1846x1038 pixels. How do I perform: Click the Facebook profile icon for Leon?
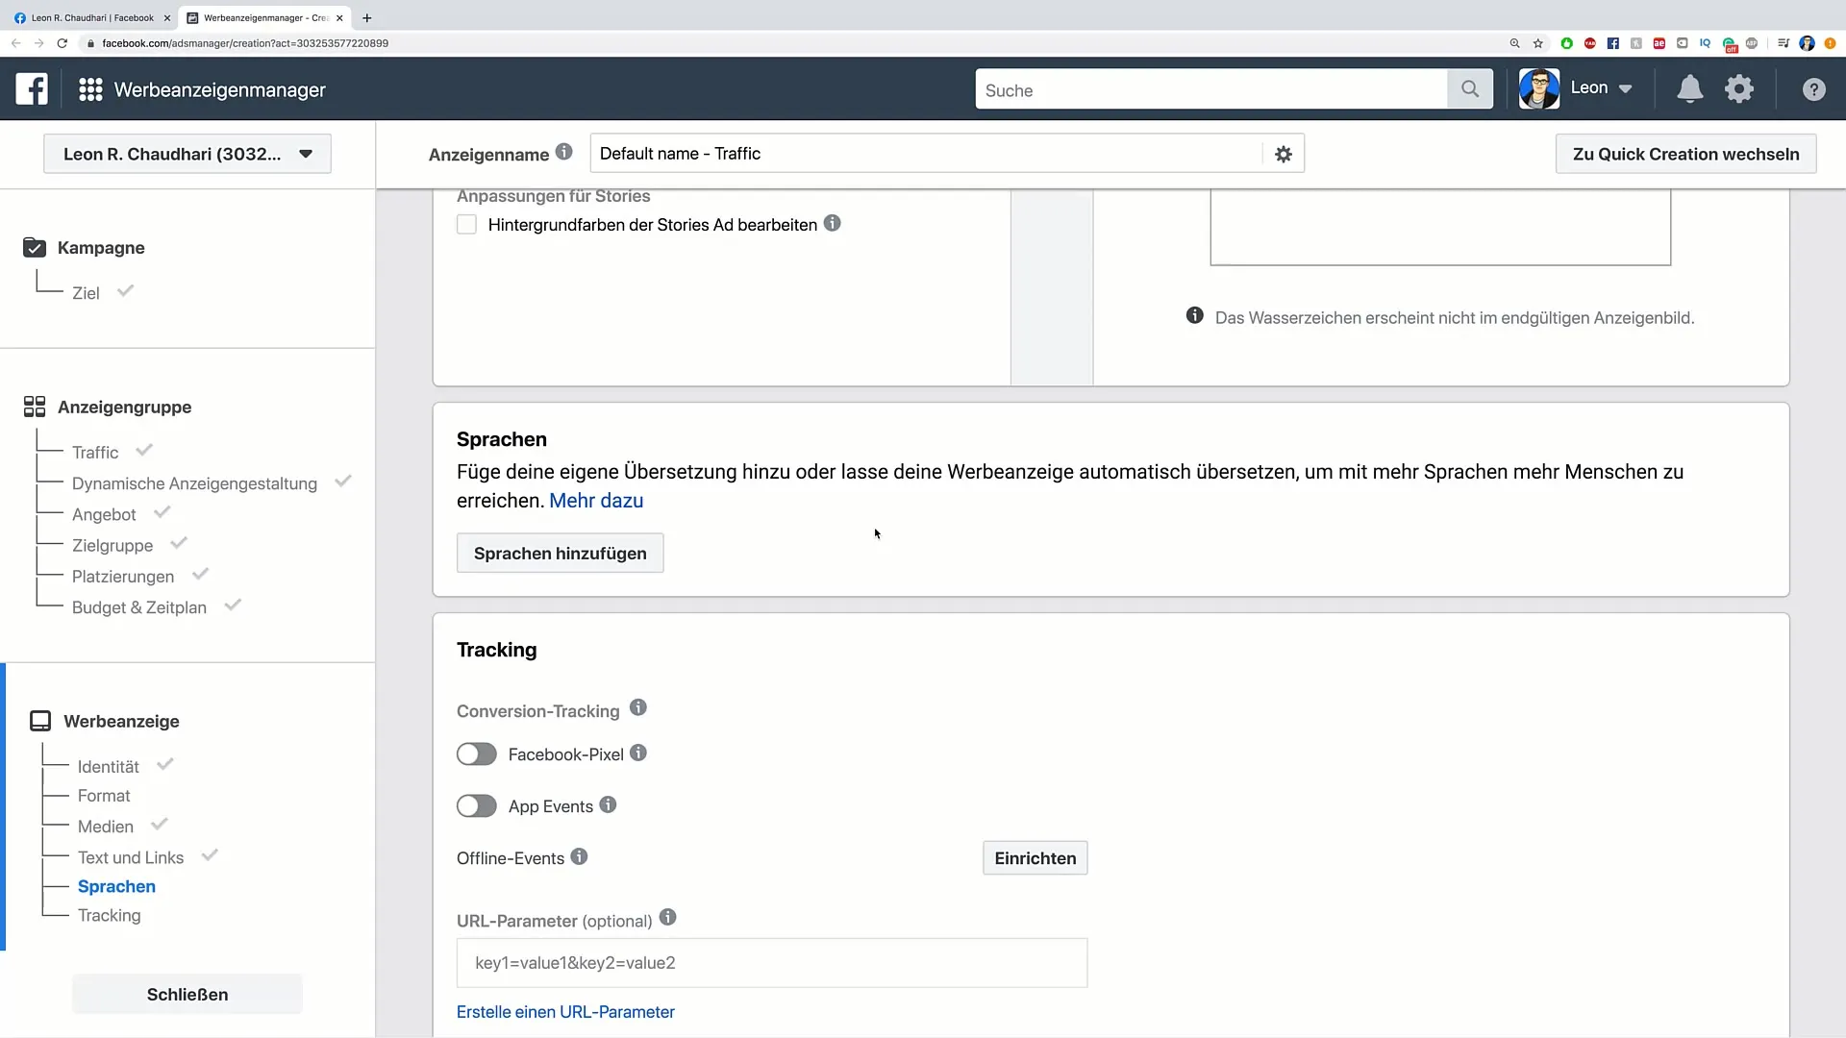pos(1539,87)
